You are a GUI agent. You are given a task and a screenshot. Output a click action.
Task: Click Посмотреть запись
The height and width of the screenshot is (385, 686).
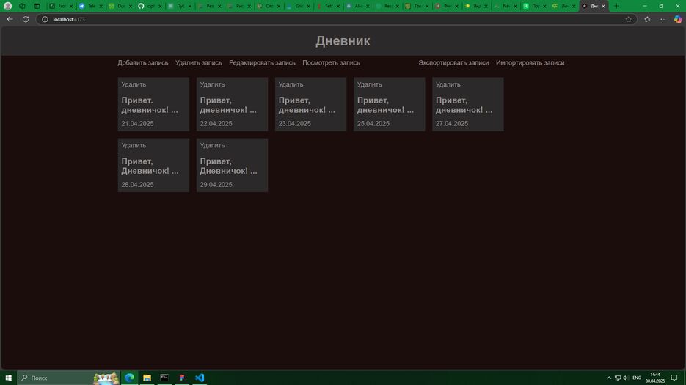point(331,62)
